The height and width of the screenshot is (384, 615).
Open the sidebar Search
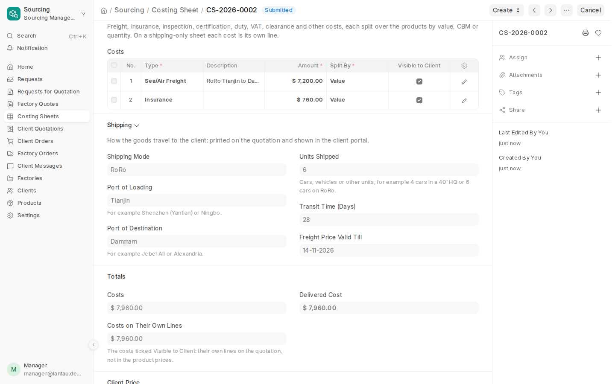tap(47, 36)
